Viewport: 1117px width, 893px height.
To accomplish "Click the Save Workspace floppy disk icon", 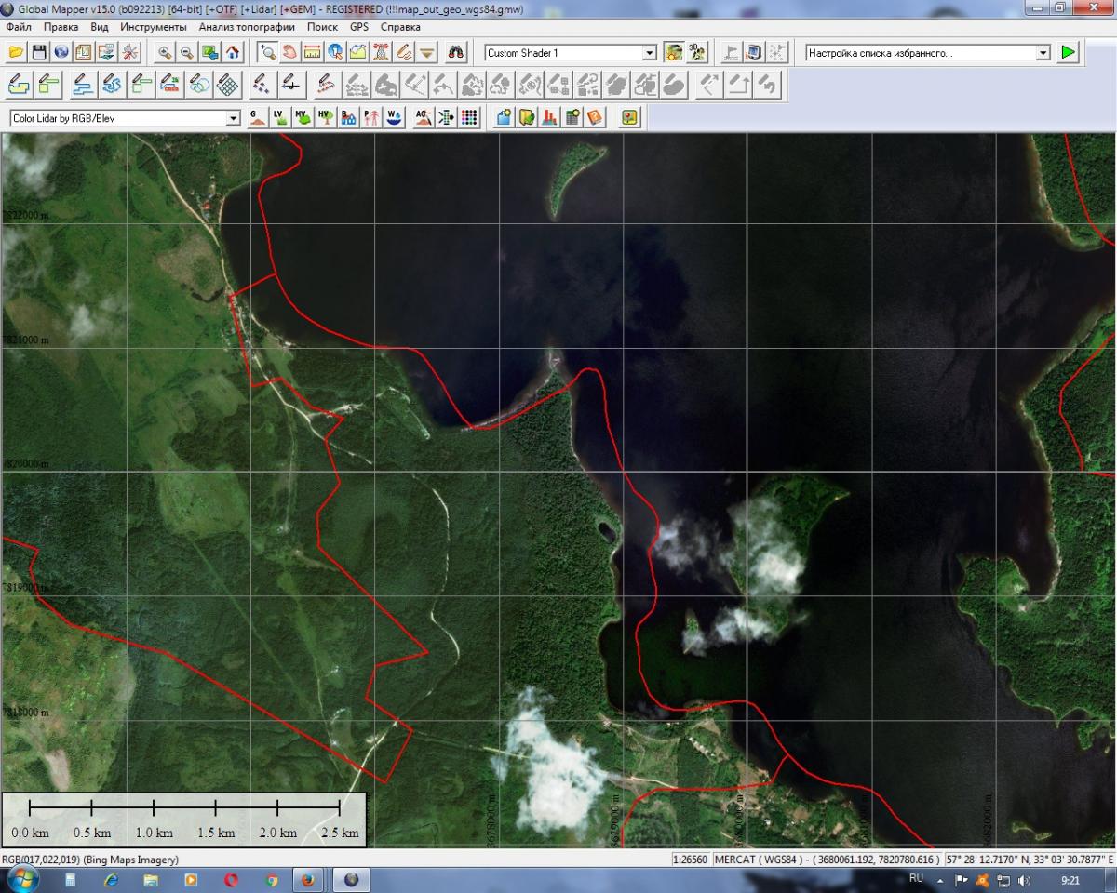I will point(38,52).
